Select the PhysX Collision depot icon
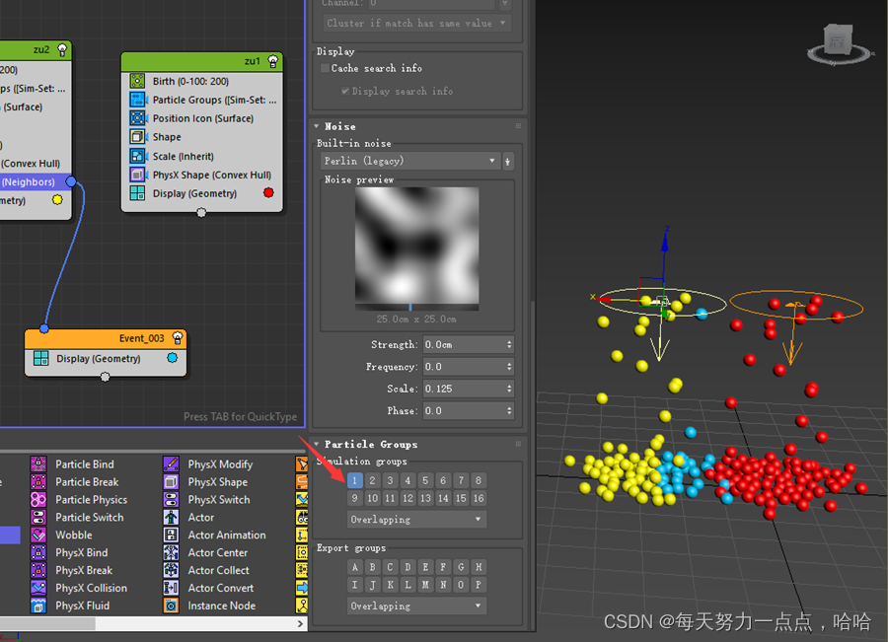The image size is (888, 642). click(38, 588)
